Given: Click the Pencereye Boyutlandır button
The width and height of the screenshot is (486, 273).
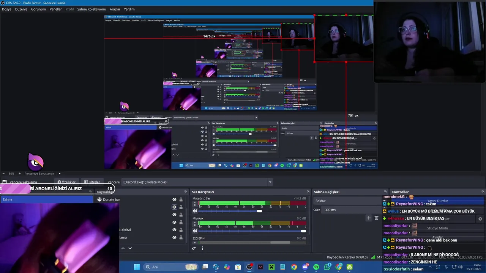Looking at the screenshot, I should (x=39, y=174).
